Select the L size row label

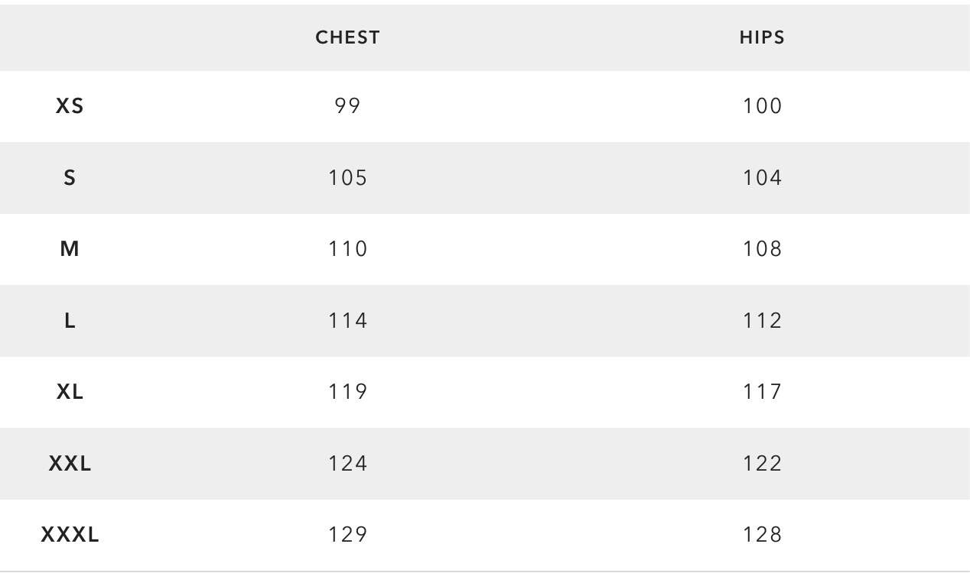[x=70, y=321]
